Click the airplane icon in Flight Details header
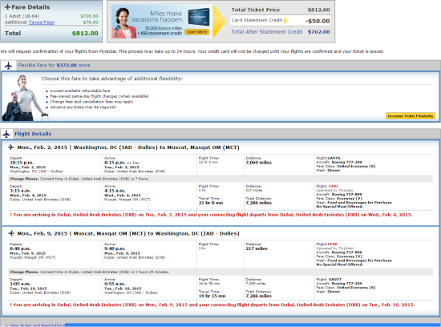The height and width of the screenshot is (327, 441). tap(6, 134)
